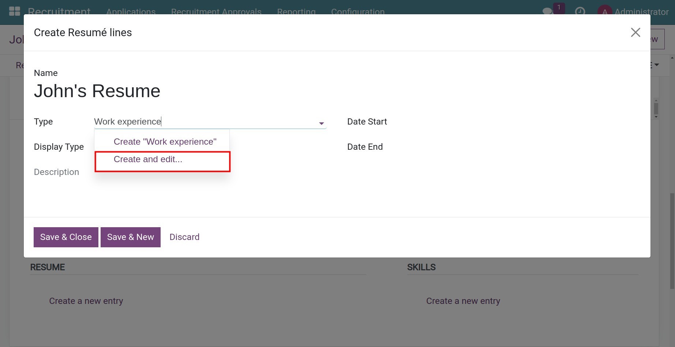Open the Applications menu
675x347 pixels.
tap(131, 12)
